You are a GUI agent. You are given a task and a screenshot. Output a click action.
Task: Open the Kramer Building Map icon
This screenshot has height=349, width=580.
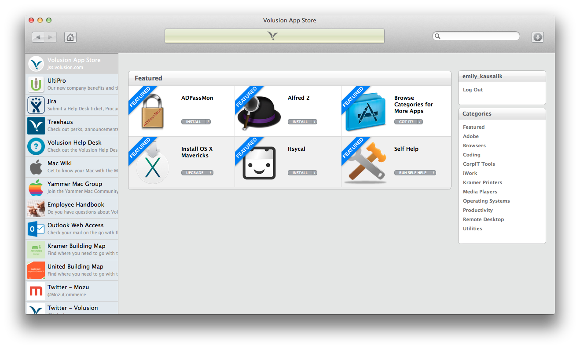(x=36, y=250)
